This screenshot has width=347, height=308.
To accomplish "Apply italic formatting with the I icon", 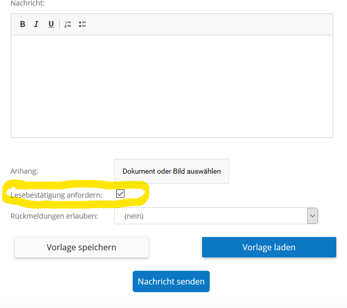I will point(36,24).
